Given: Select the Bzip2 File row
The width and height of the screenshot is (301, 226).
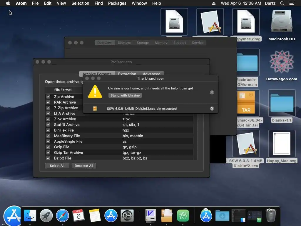Looking at the screenshot, I should (x=119, y=158).
